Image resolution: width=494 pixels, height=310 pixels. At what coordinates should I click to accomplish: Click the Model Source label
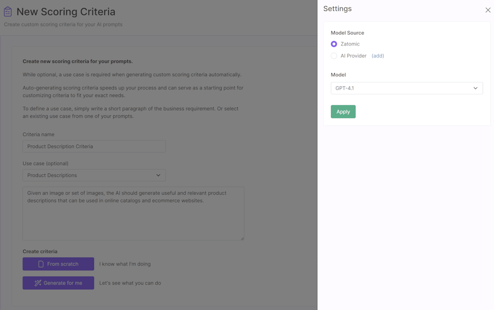click(x=347, y=33)
